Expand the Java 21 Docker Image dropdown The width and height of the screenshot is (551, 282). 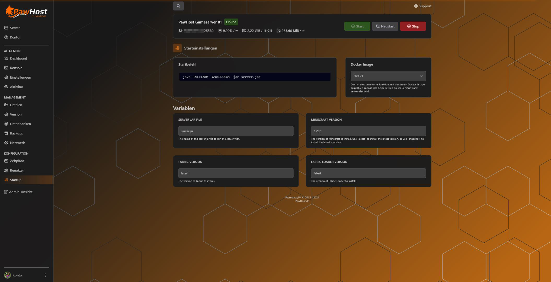point(388,76)
